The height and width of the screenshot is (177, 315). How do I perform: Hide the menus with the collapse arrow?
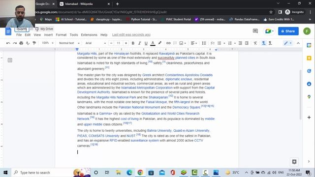coord(298,43)
